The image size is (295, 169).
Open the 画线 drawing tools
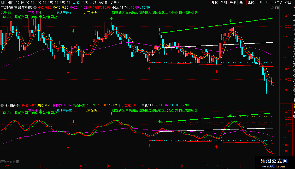[251, 2]
